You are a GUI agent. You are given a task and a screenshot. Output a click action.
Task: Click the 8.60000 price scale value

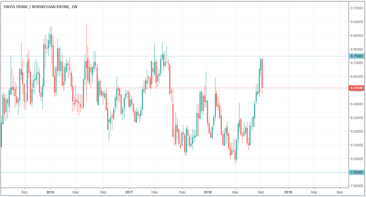click(357, 77)
